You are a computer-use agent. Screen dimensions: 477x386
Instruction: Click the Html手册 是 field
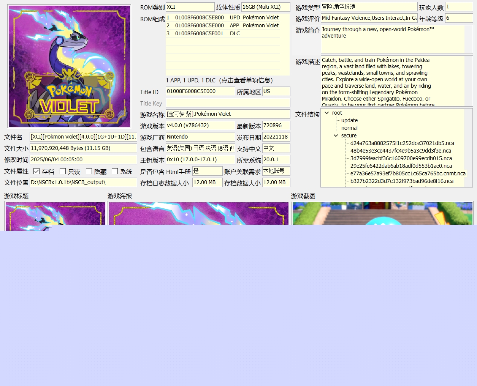[207, 171]
